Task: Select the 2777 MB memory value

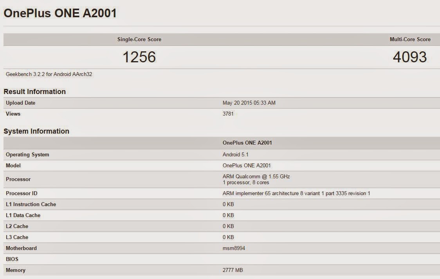Action: [233, 270]
